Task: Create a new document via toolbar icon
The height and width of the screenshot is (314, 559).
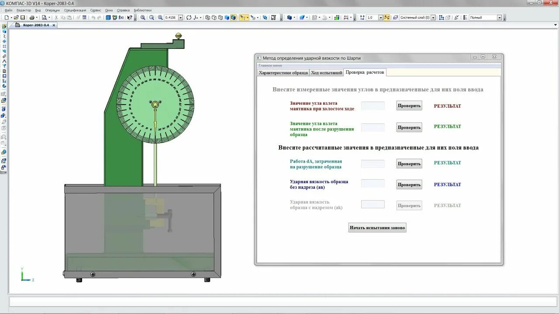Action: [x=7, y=17]
